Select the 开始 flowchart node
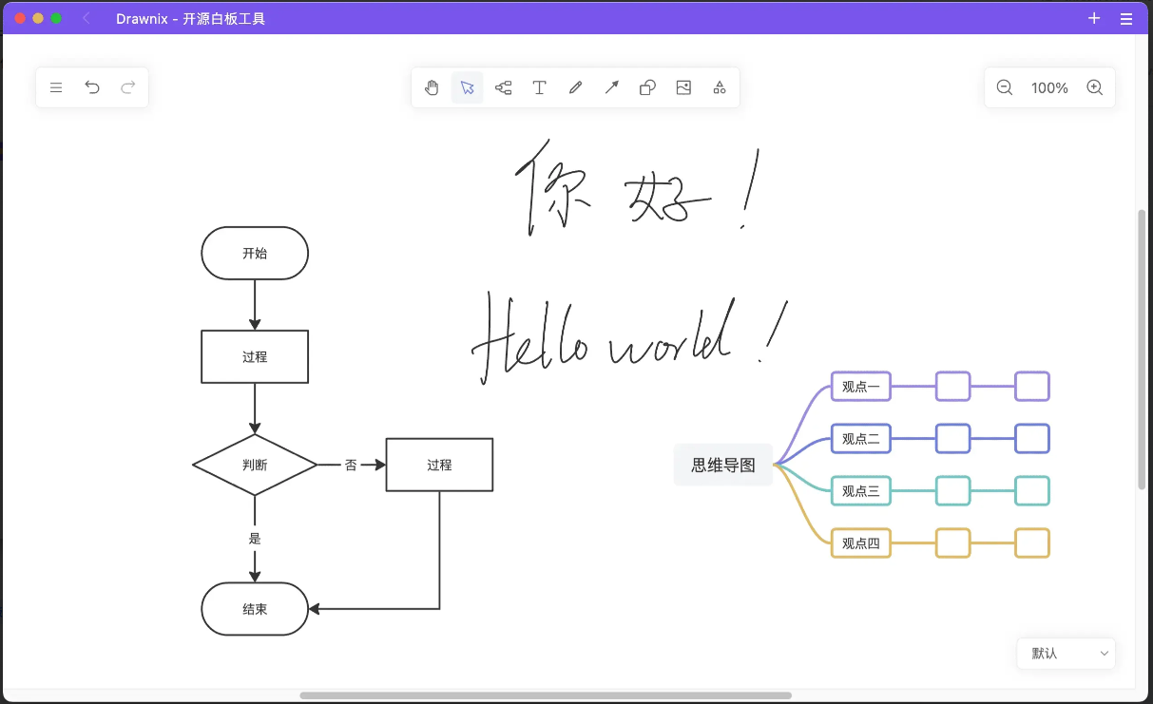The width and height of the screenshot is (1153, 704). pos(255,253)
